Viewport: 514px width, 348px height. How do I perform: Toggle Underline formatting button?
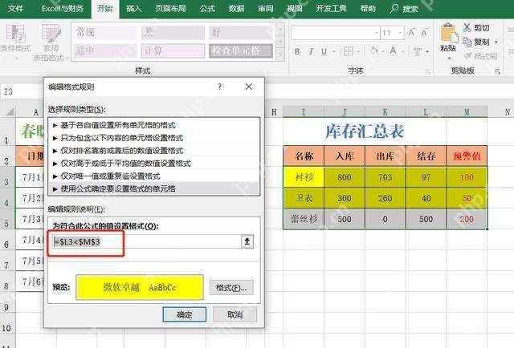coord(324,51)
